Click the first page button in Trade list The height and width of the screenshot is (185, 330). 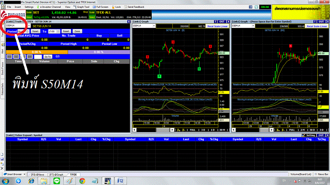pos(9,57)
